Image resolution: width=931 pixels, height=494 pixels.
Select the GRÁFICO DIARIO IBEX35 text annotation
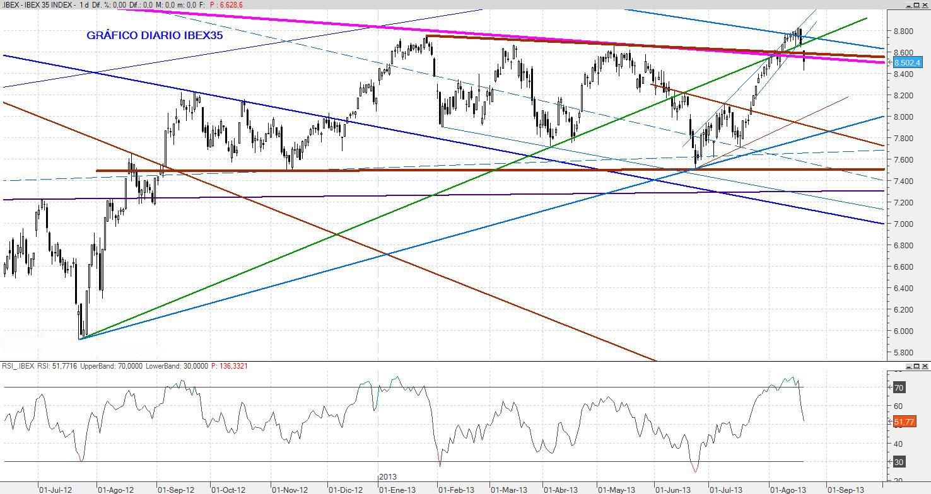[155, 35]
